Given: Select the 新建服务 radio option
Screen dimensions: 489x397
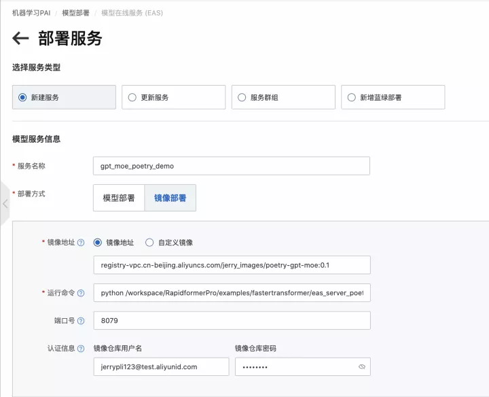Looking at the screenshot, I should pos(22,97).
